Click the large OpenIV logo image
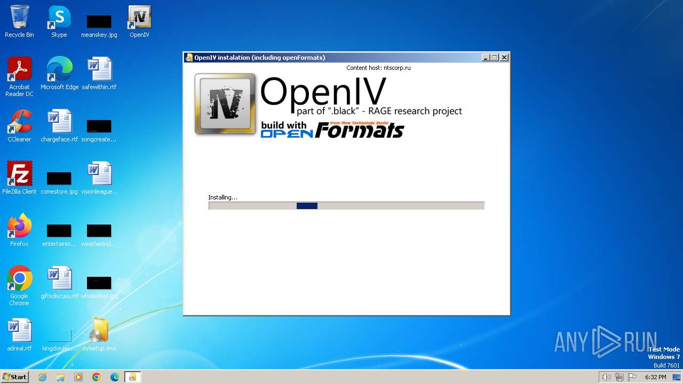 click(225, 103)
